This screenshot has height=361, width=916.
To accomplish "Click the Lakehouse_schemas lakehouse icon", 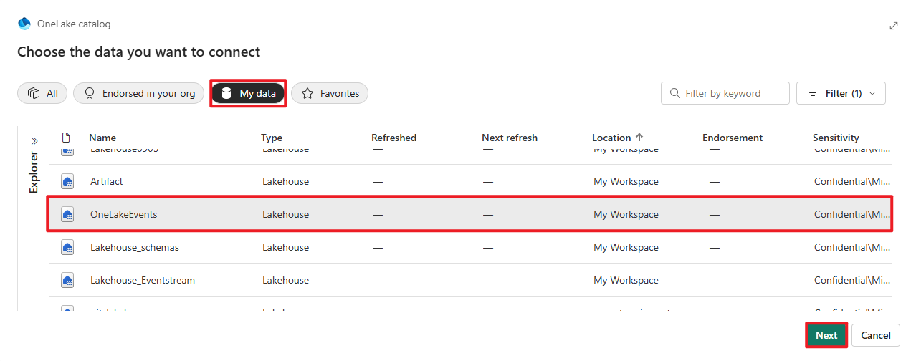I will tap(67, 248).
